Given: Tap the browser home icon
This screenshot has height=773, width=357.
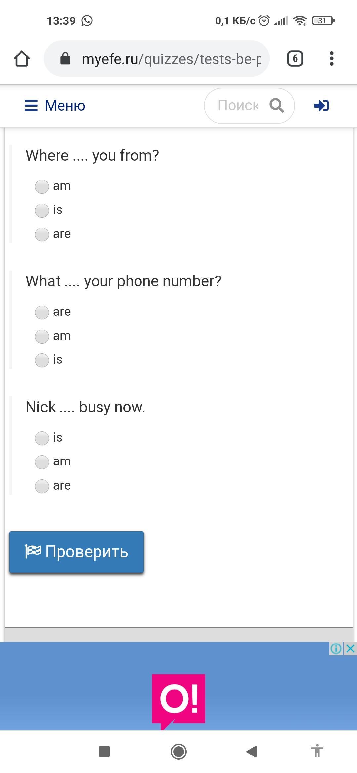Looking at the screenshot, I should [22, 59].
